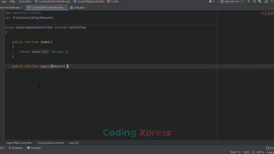
Task: Click the fold end marker of index()
Action: point(4,56)
